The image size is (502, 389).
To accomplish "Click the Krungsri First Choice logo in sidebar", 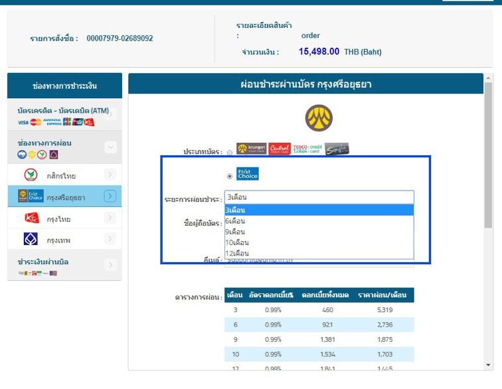I will [31, 196].
